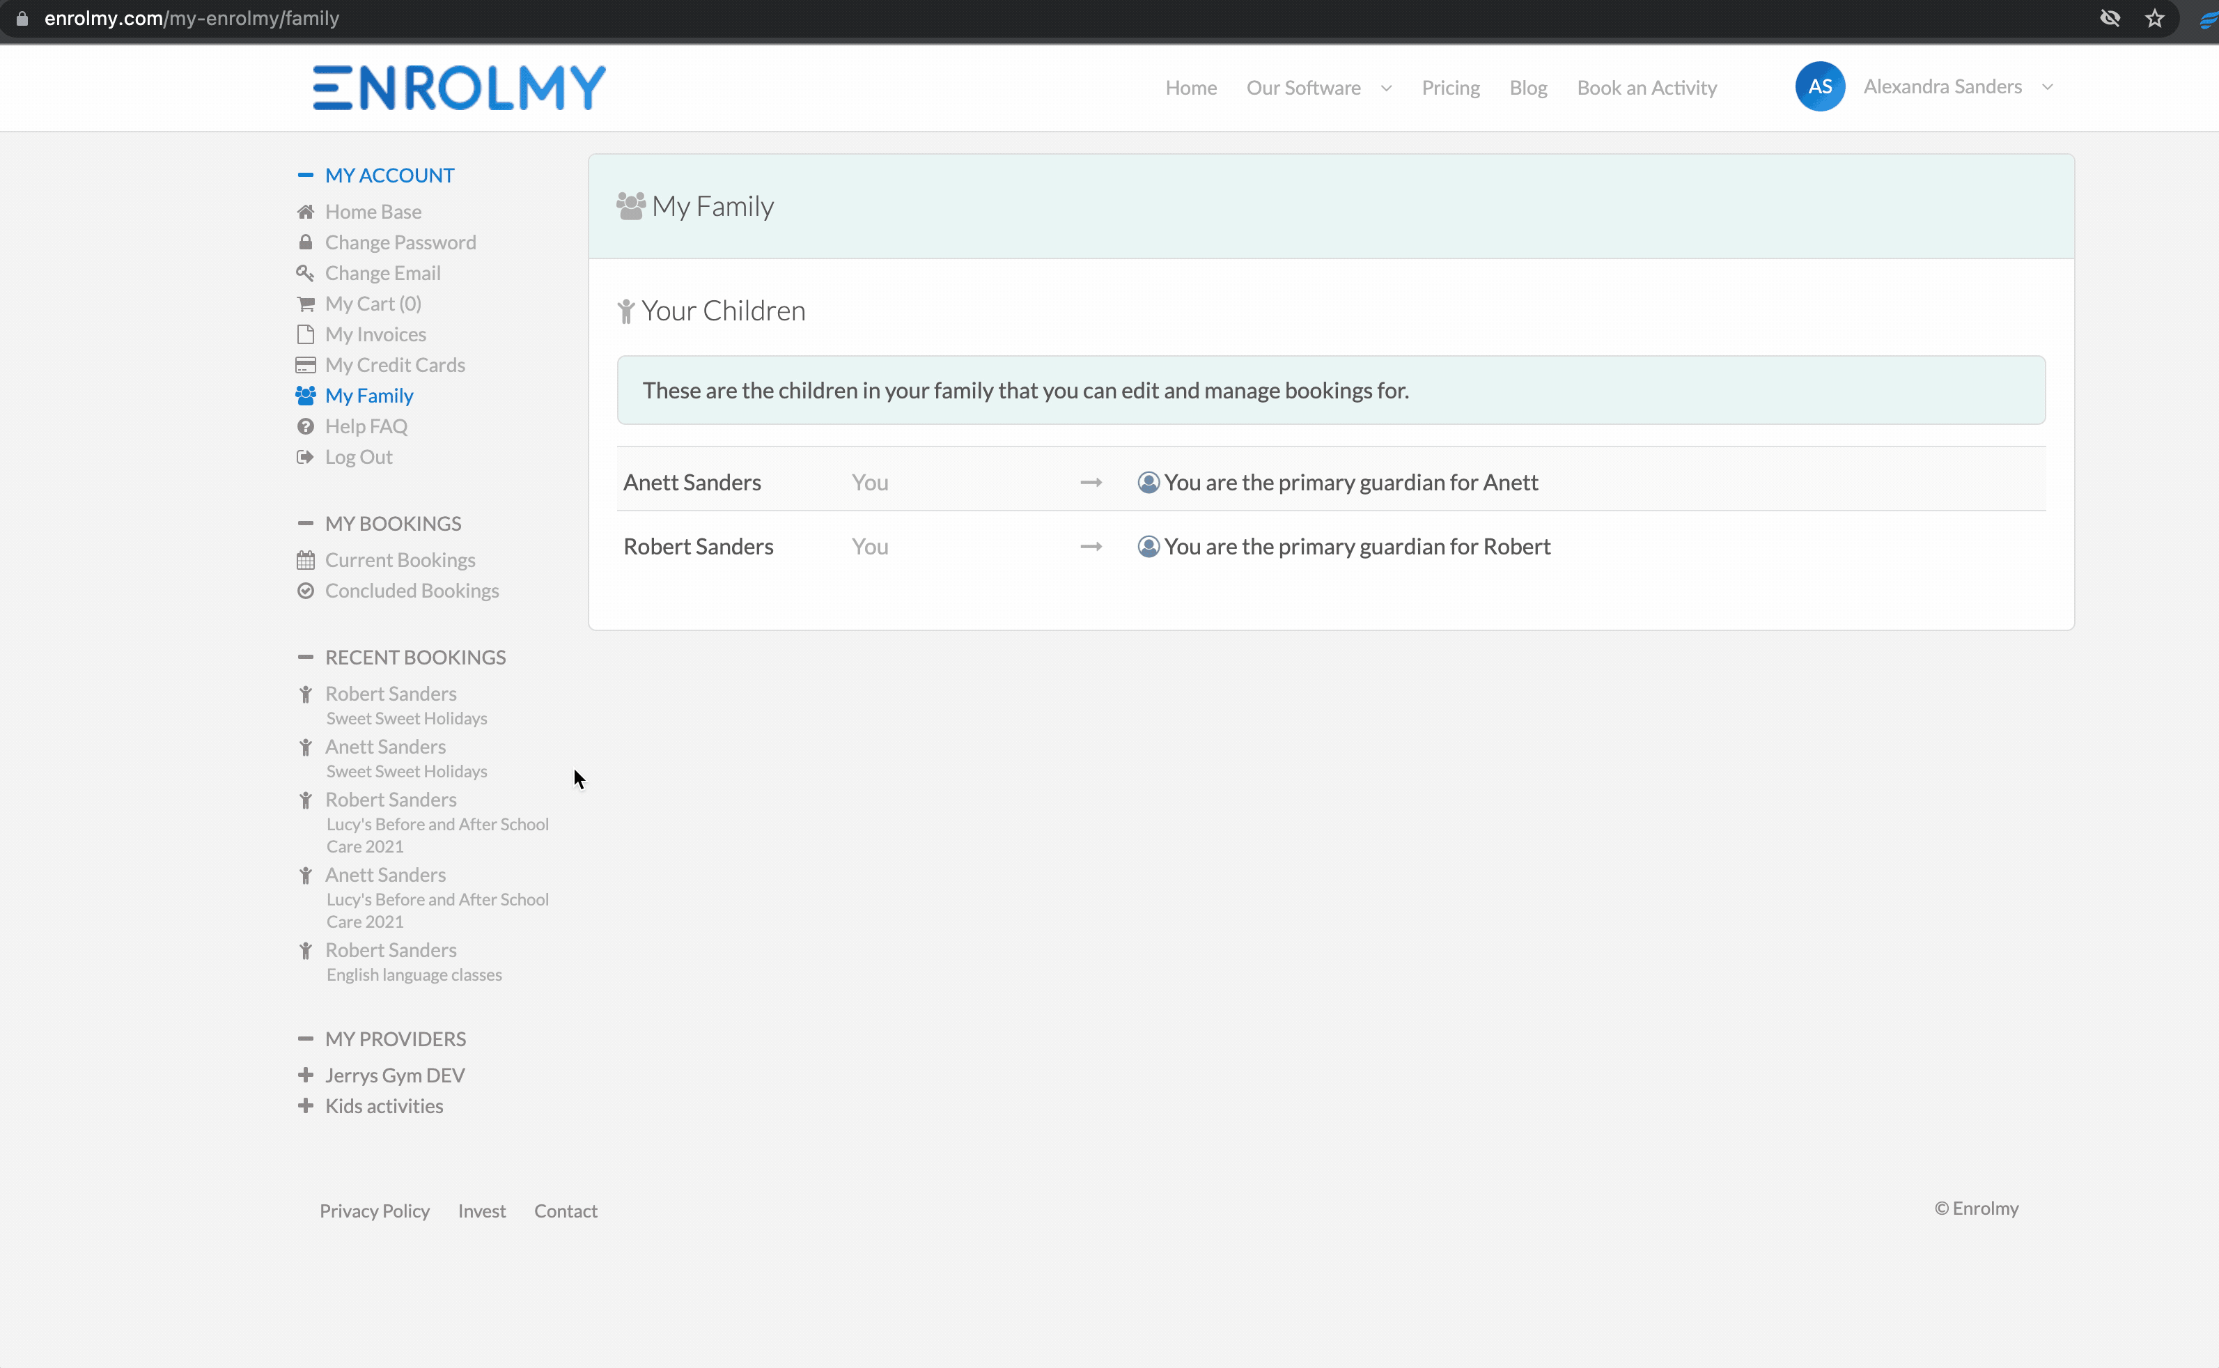Image resolution: width=2219 pixels, height=1368 pixels.
Task: Open the Blog page
Action: [x=1528, y=88]
